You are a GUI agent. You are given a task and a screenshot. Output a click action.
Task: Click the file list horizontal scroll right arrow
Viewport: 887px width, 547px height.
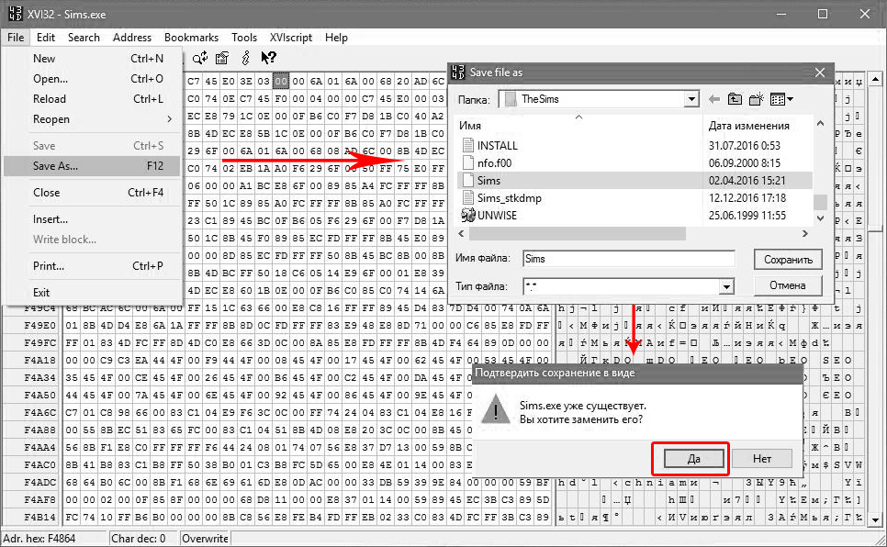point(805,234)
